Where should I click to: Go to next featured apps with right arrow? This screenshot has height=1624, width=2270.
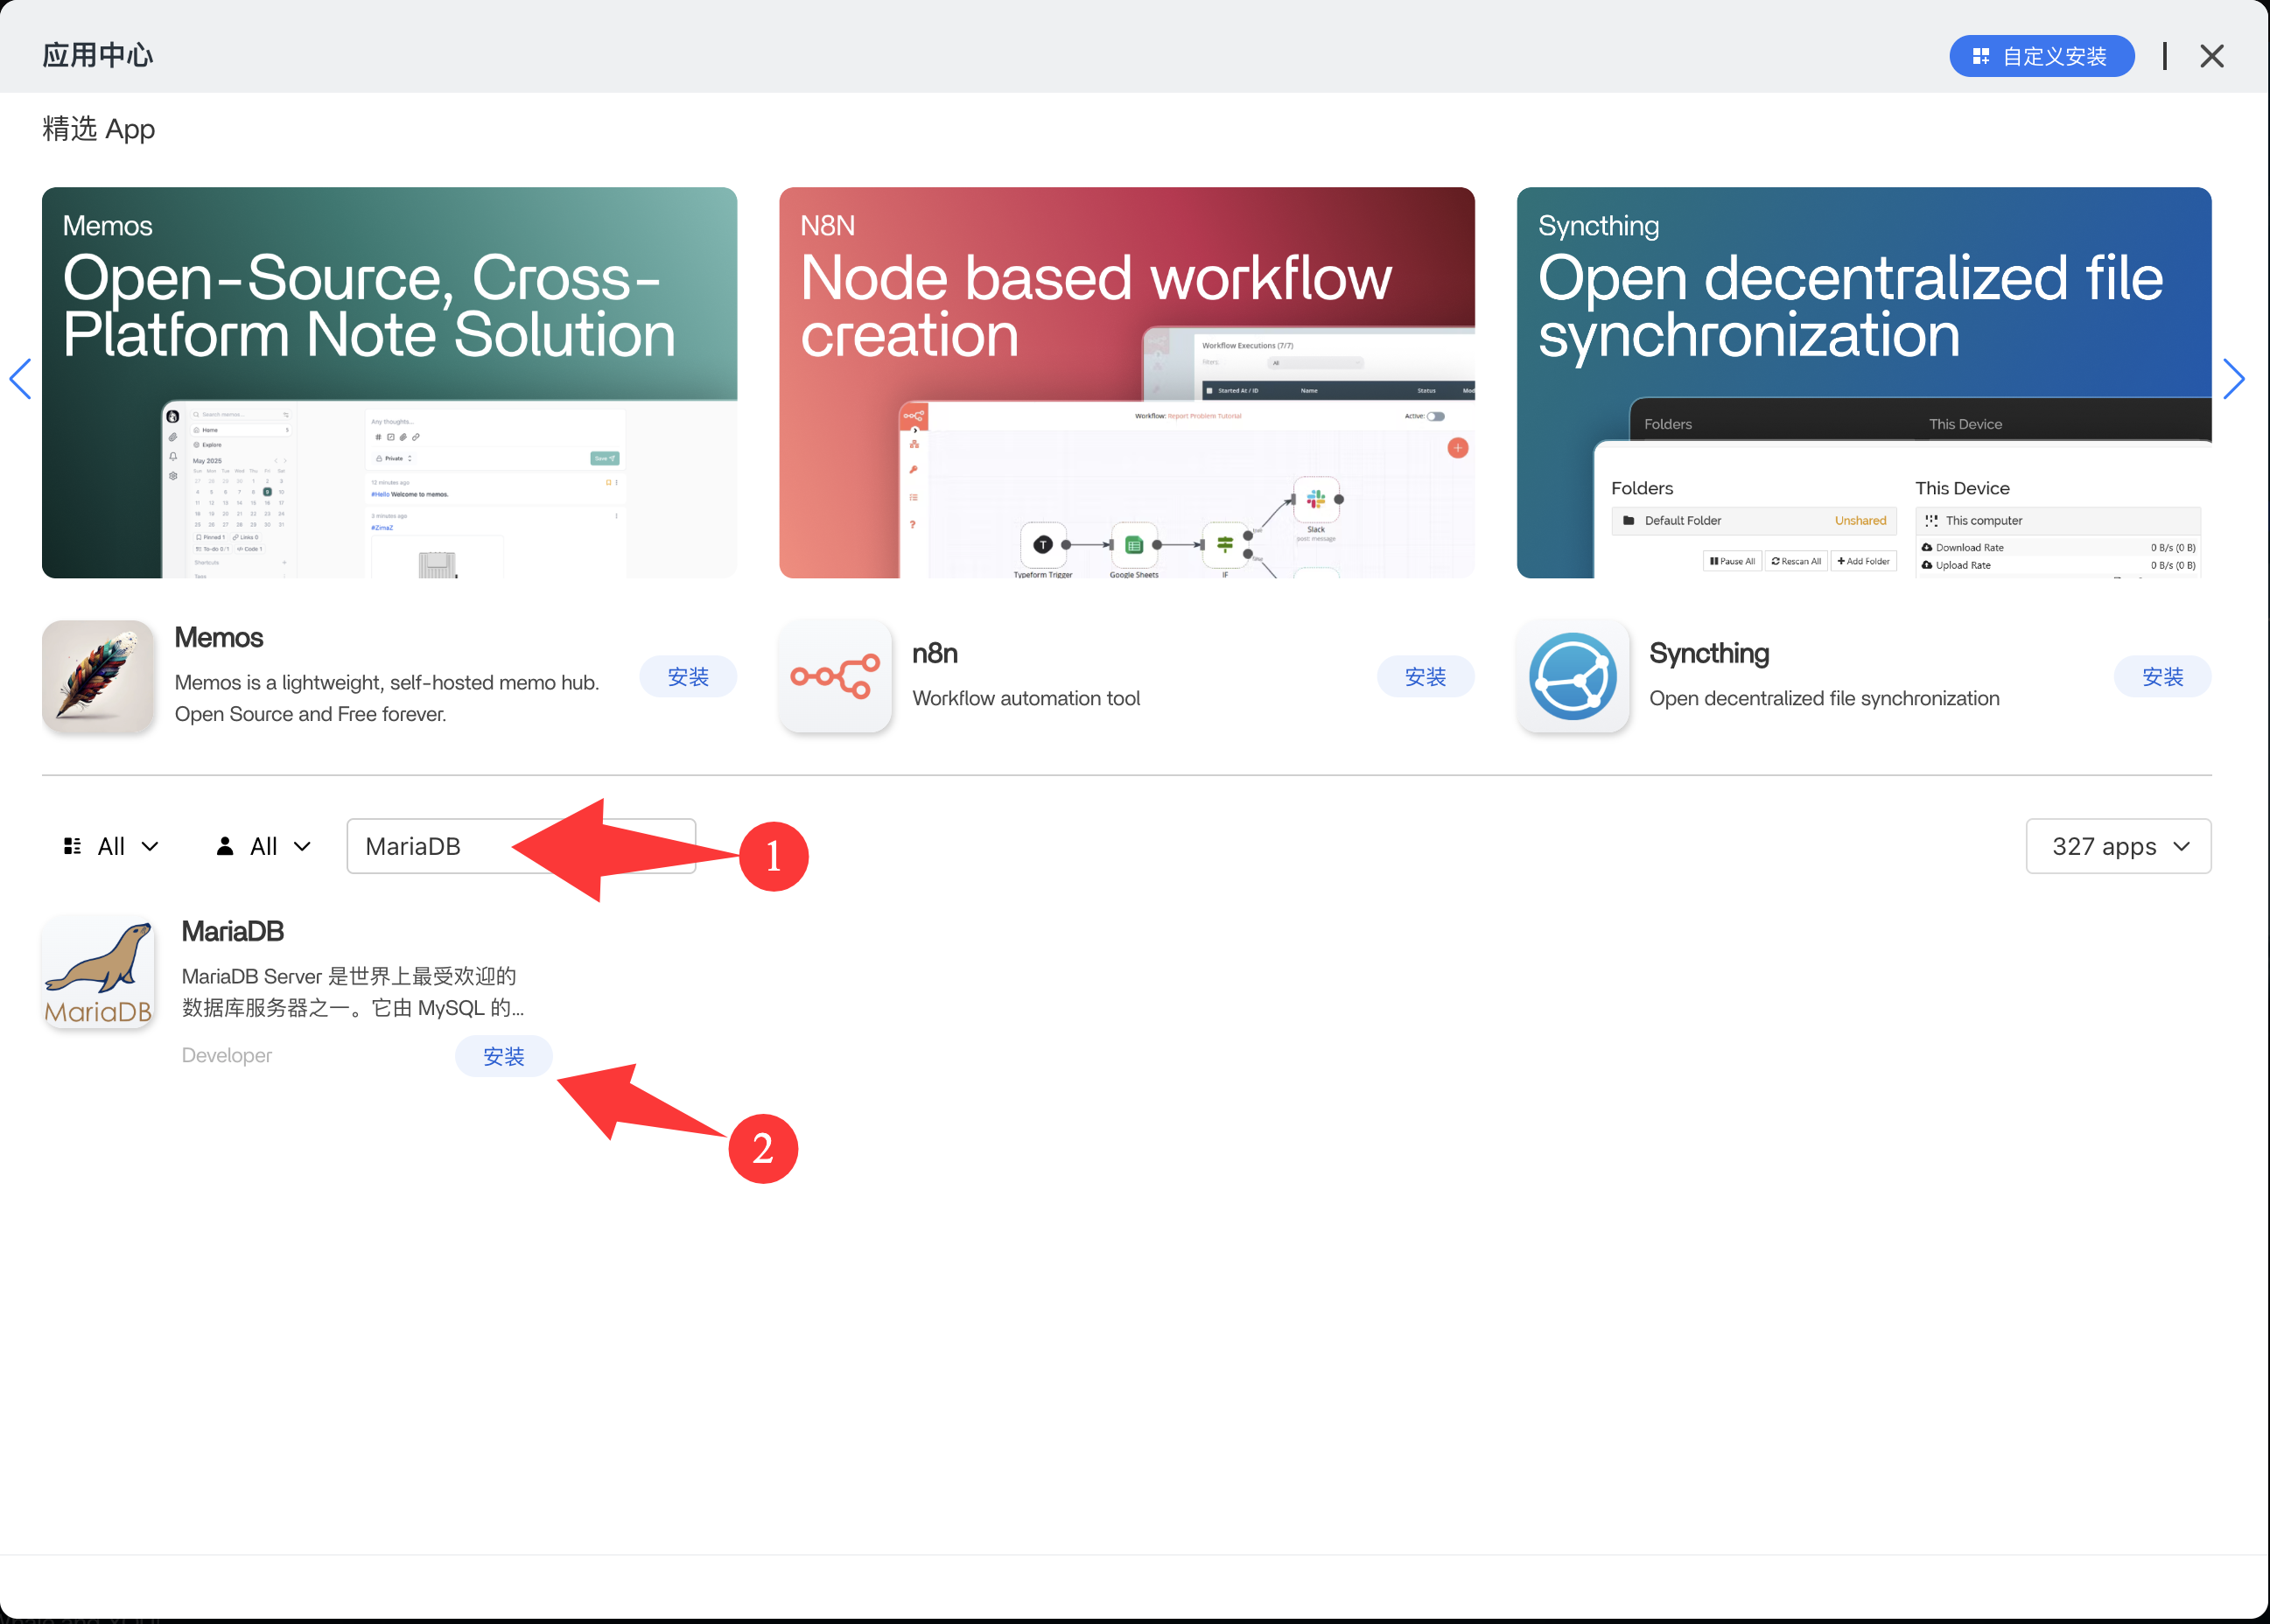click(2233, 379)
